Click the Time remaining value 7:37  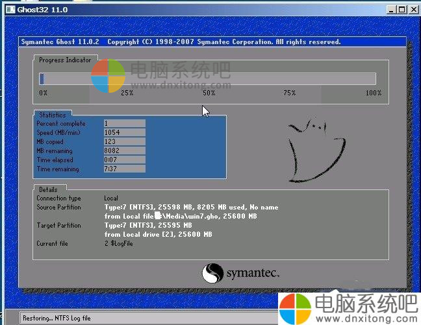tap(125, 169)
